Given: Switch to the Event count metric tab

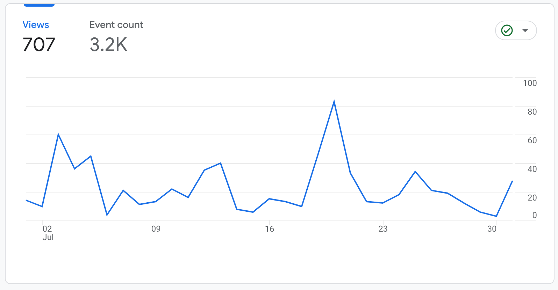Looking at the screenshot, I should pos(116,25).
